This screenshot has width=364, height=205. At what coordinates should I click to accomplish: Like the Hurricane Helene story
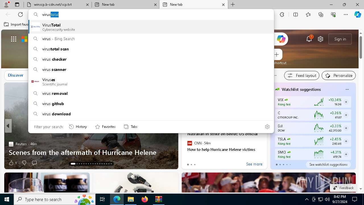pos(11,163)
